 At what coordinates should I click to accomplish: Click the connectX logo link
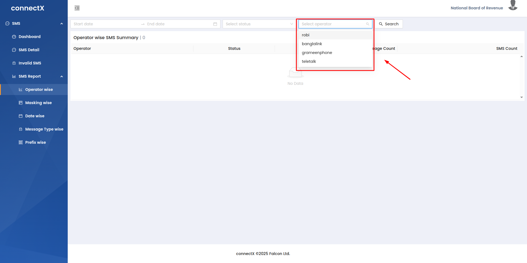28,8
